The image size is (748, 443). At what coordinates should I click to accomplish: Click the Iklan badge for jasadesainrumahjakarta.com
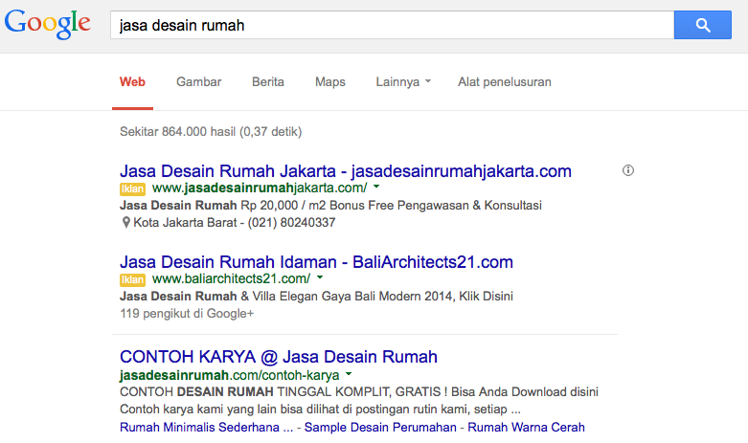(132, 188)
